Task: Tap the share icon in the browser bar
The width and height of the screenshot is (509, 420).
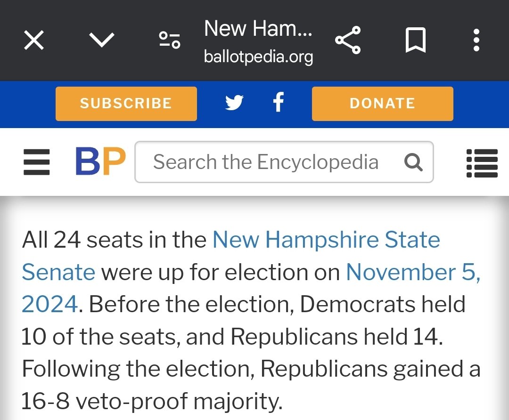Action: click(x=348, y=40)
